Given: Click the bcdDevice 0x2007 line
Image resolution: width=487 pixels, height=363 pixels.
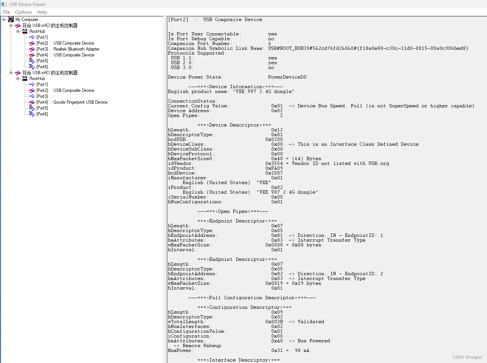Looking at the screenshot, I should (225, 173).
